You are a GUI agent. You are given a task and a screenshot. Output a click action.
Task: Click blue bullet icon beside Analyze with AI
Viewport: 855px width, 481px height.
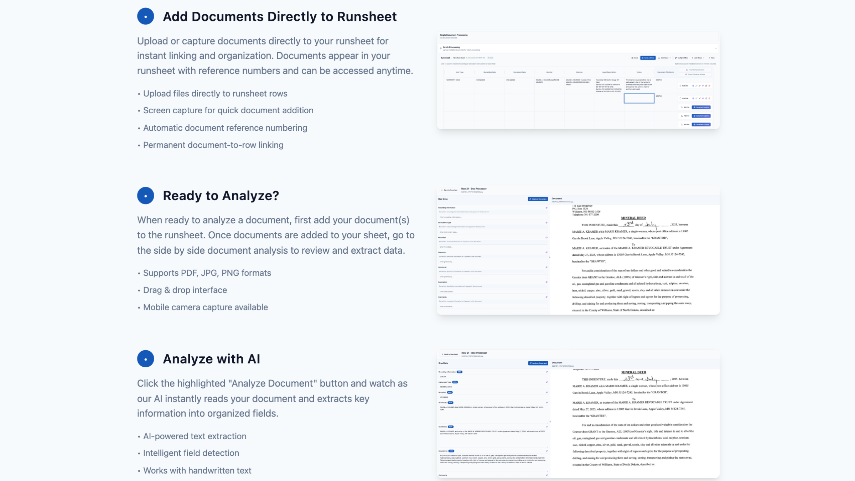[145, 359]
